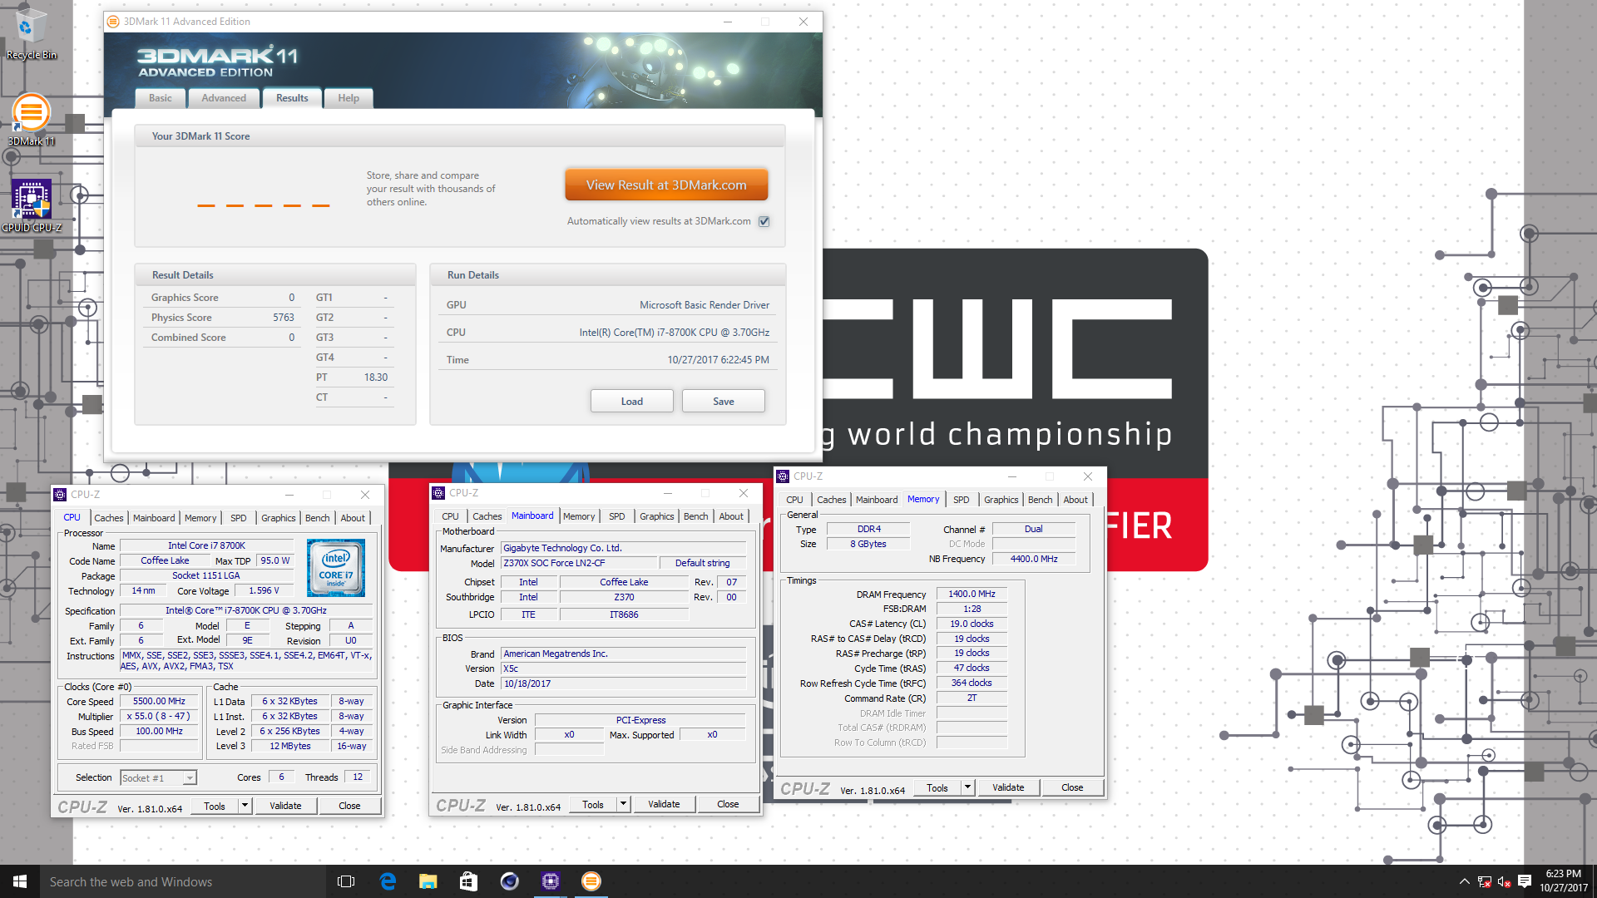1597x898 pixels.
Task: Click Validate in the CPU-Z Memory window
Action: (x=1008, y=787)
